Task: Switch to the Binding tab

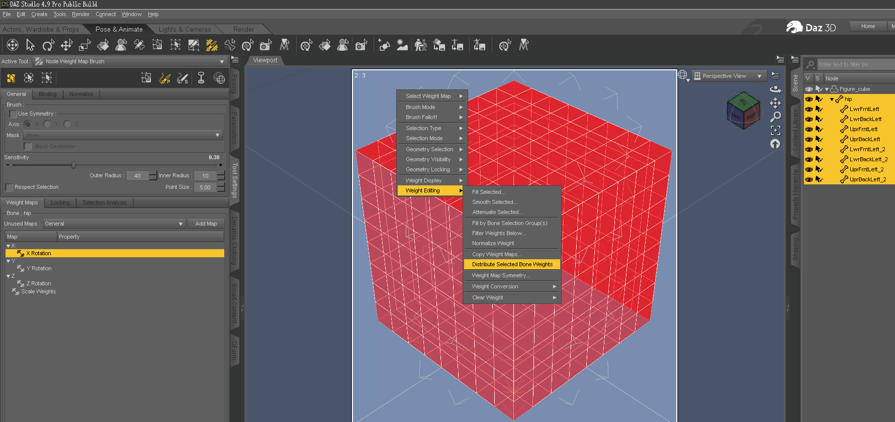Action: [x=48, y=94]
